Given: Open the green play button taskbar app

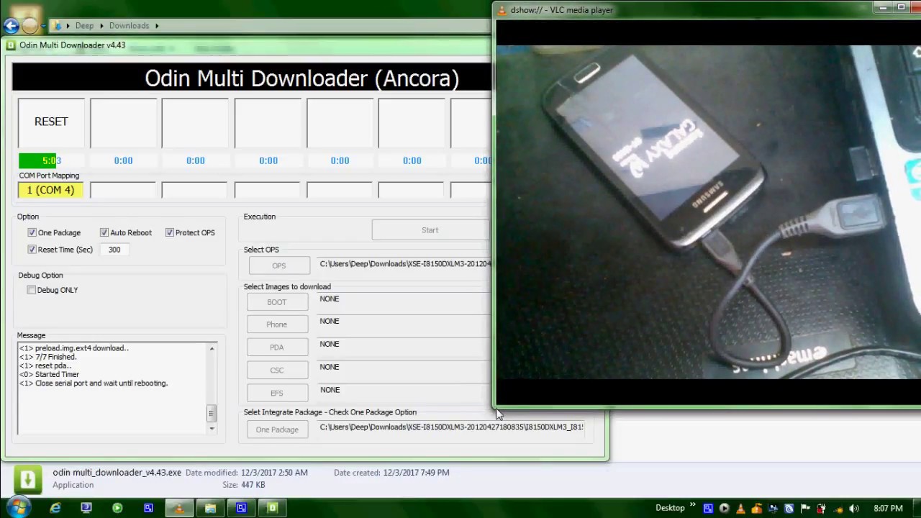Looking at the screenshot, I should click(117, 508).
